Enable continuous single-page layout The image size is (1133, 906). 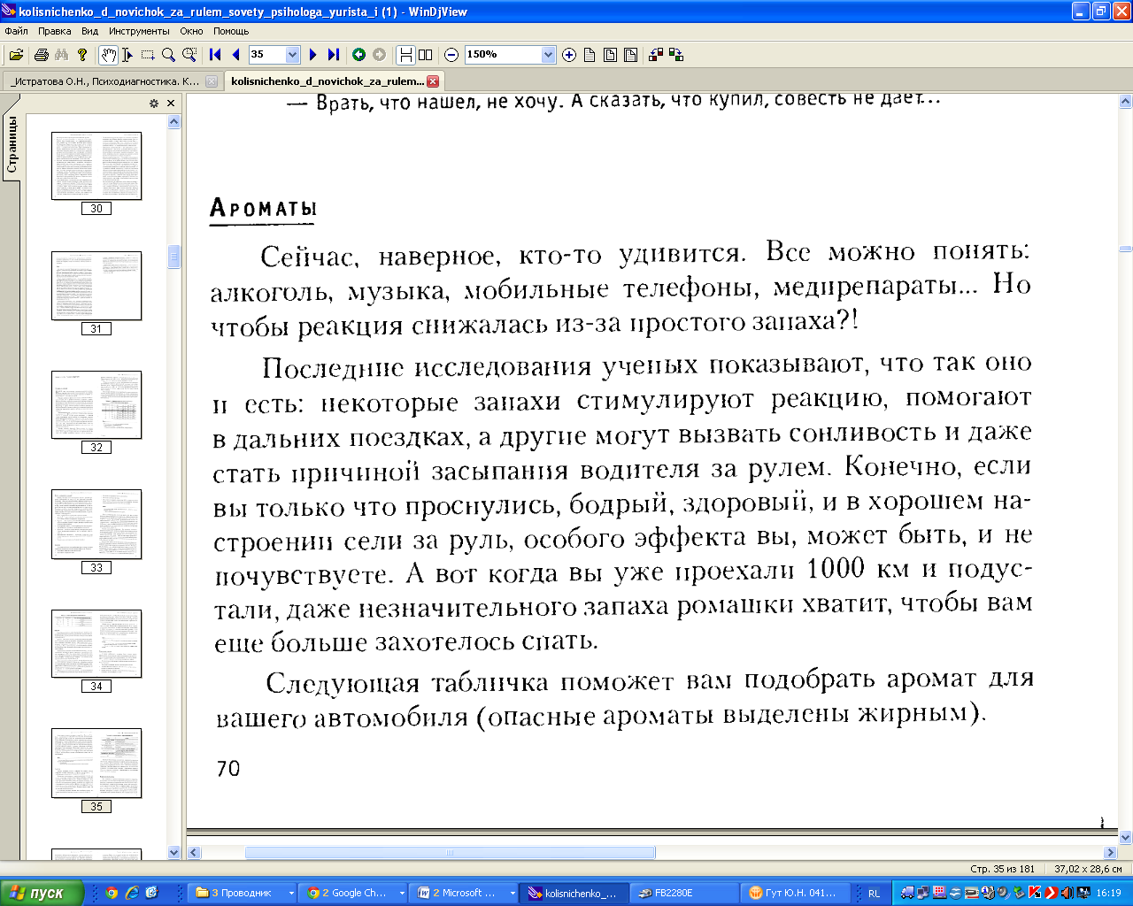click(x=405, y=55)
